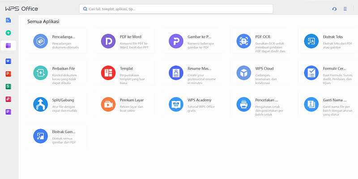Click the WPS Academy title text
The image size is (358, 179).
[x=200, y=100]
